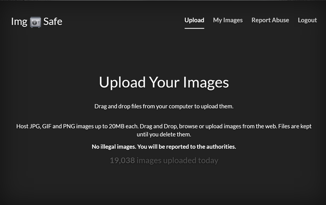The image size is (326, 205).
Task: Go to My Images
Action: coord(228,20)
